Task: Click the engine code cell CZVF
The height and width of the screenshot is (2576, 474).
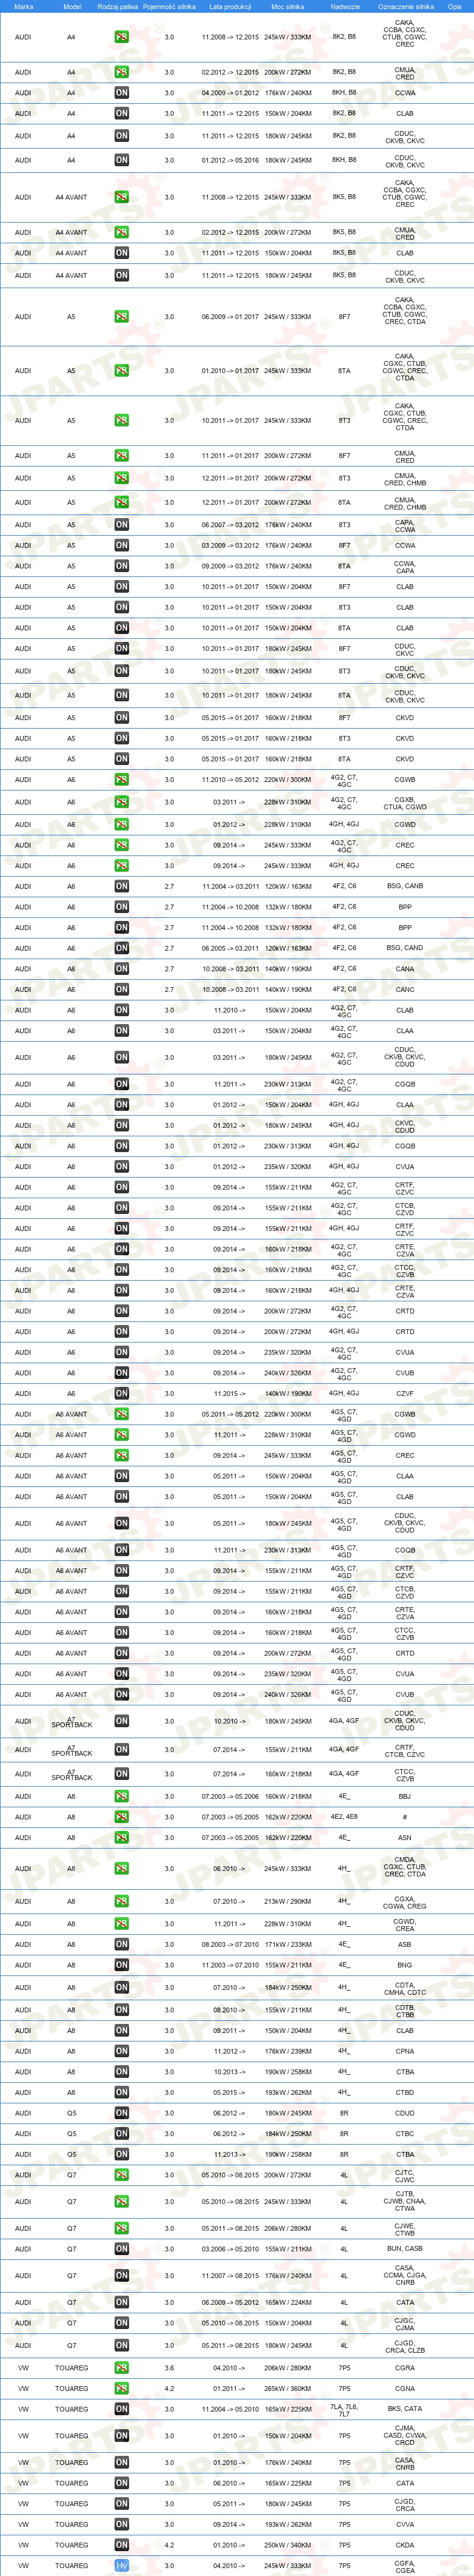Action: (405, 1394)
